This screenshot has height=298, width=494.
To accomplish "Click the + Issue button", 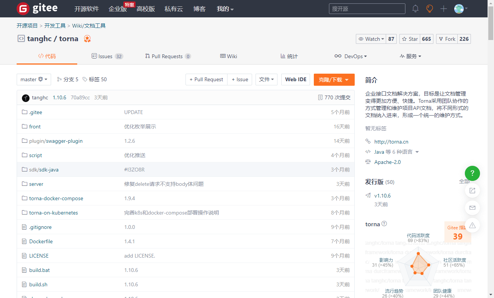I will pos(240,79).
